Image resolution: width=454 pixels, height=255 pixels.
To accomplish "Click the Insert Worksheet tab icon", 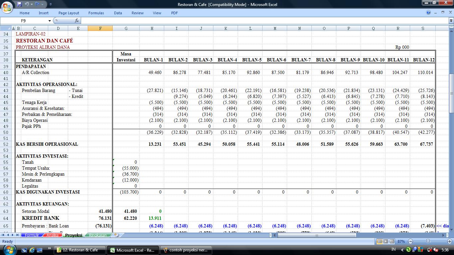I will (x=116, y=235).
